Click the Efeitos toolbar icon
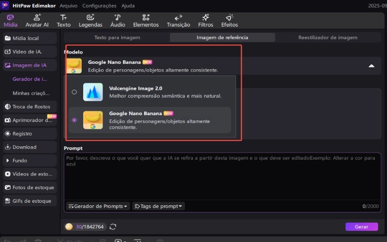The height and width of the screenshot is (242, 387). 229,17
